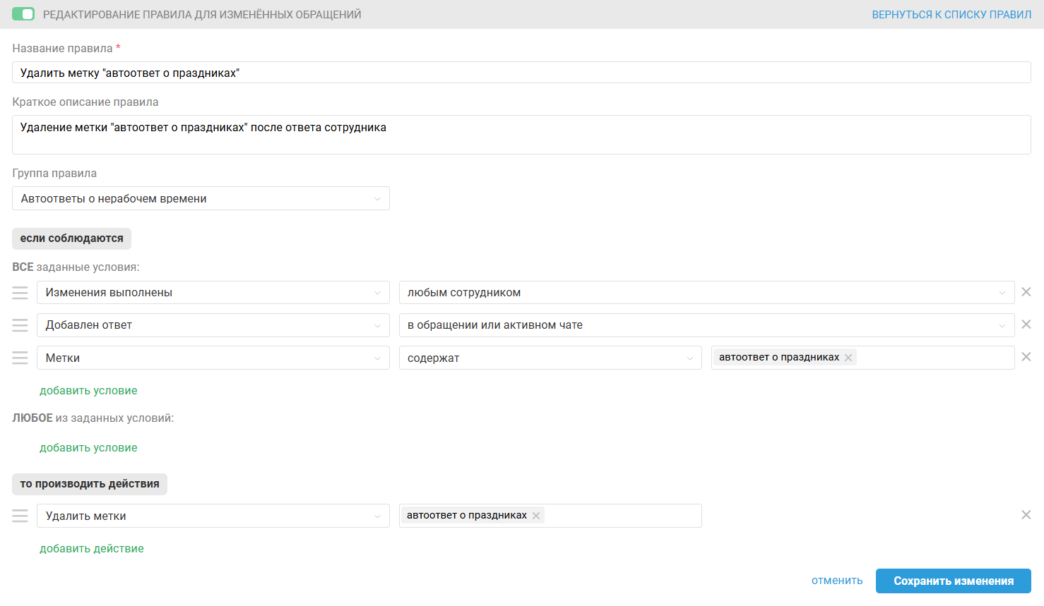Return to the rules list link

951,14
